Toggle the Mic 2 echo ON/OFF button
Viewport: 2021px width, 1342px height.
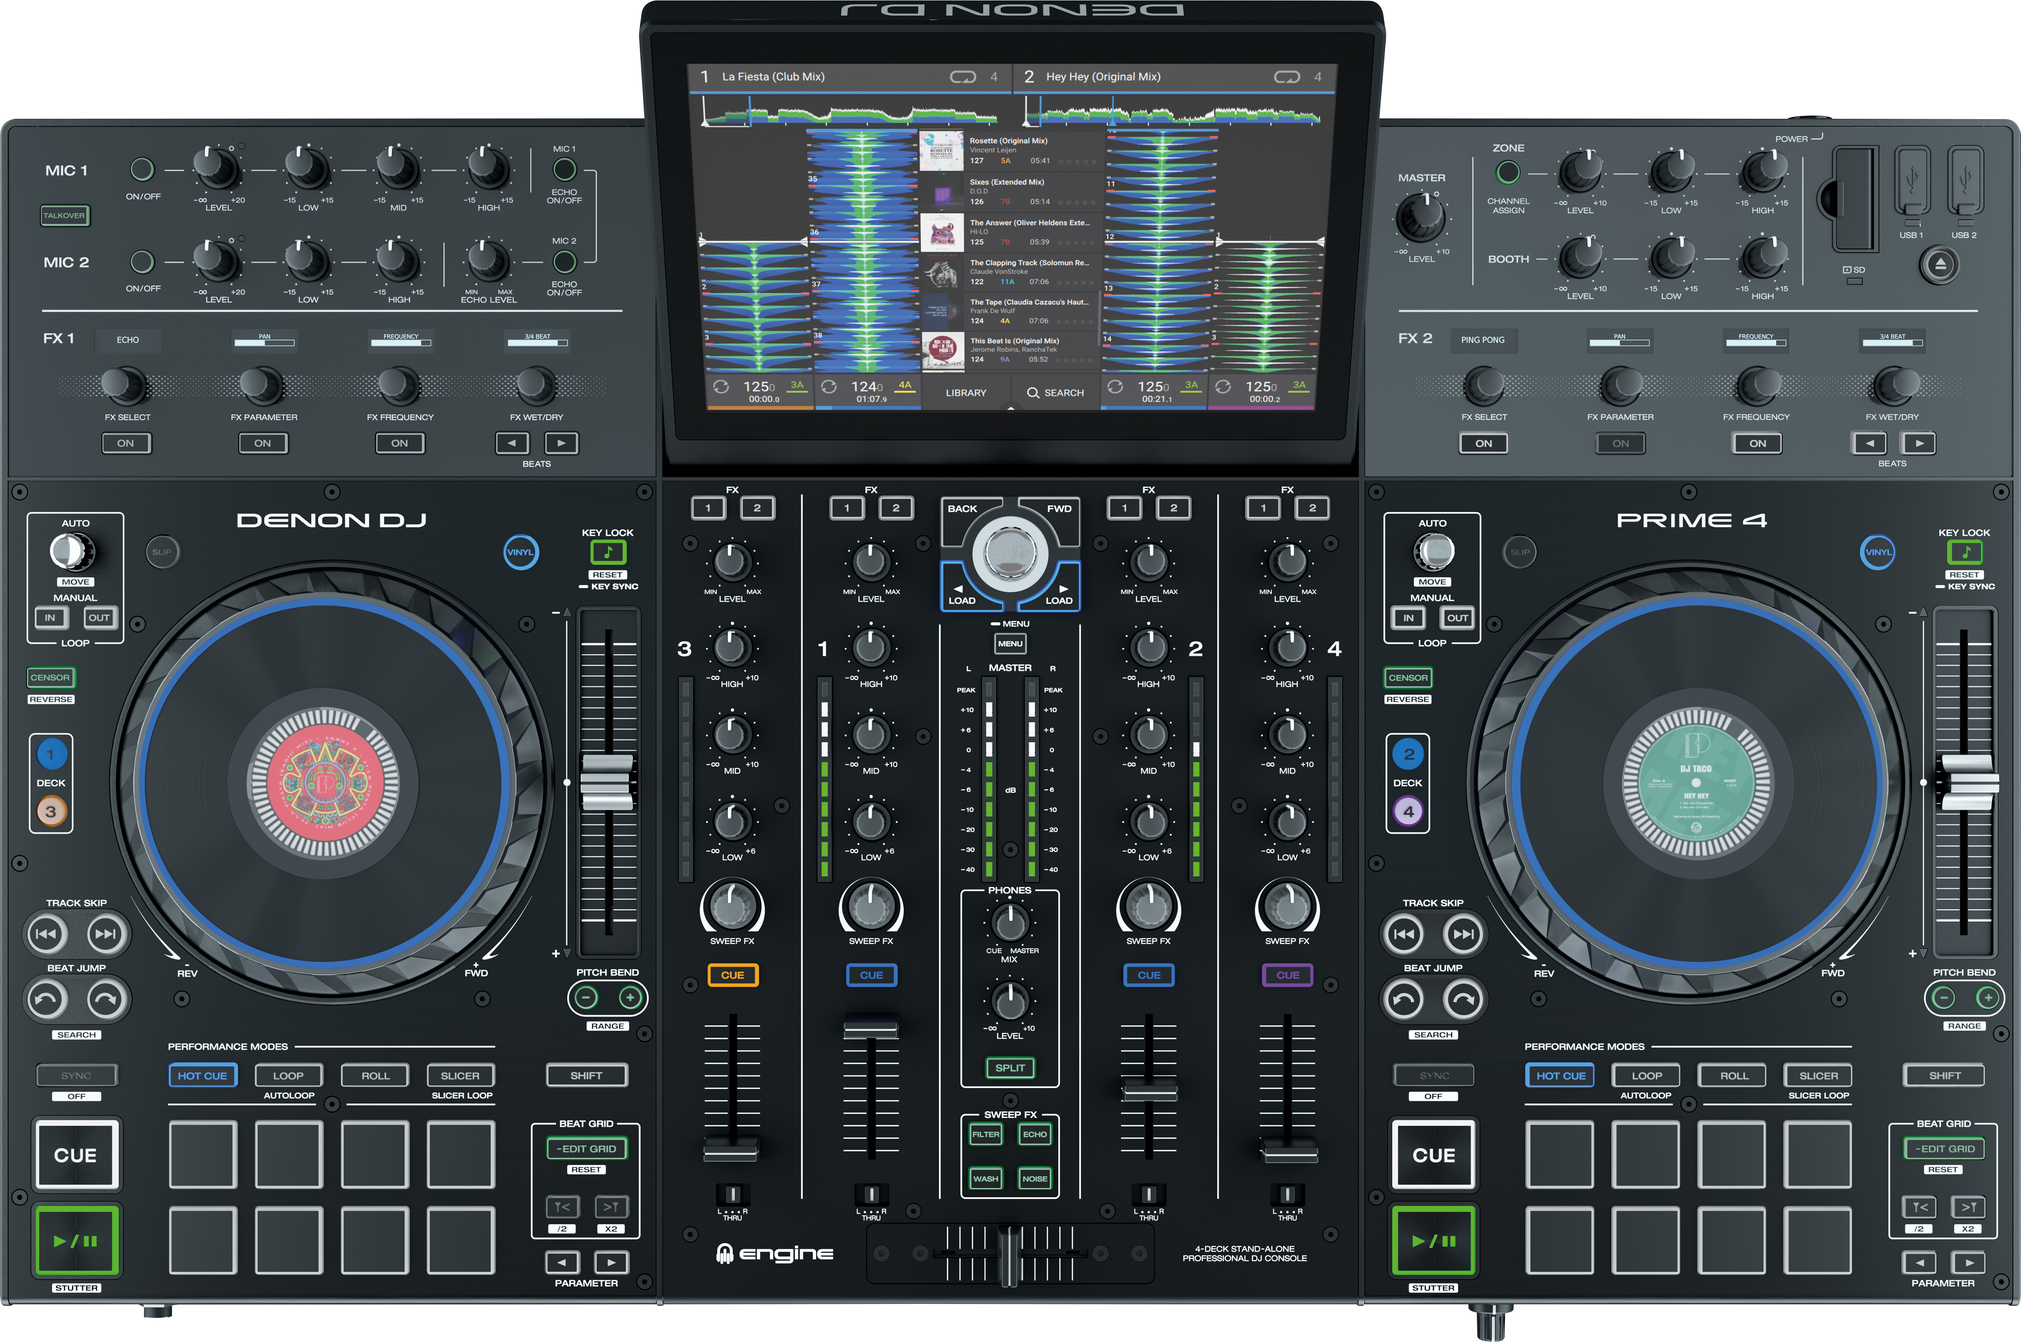(564, 262)
